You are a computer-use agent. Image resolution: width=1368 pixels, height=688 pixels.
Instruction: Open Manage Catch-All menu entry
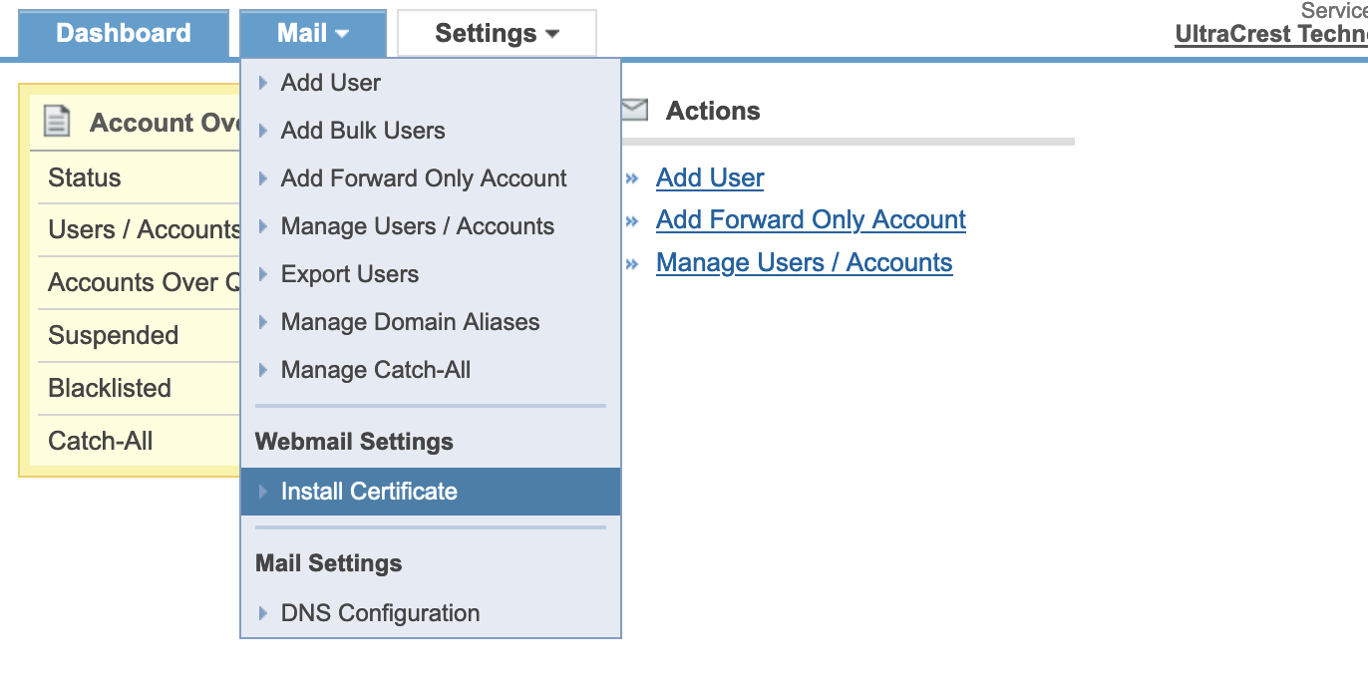coord(431,370)
